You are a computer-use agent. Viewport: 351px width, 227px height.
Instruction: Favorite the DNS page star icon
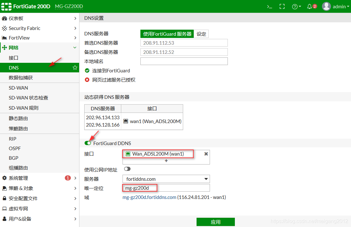(x=75, y=68)
